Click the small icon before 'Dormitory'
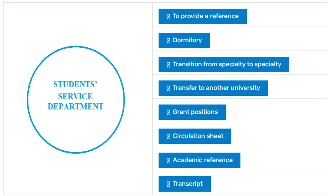 pos(168,40)
